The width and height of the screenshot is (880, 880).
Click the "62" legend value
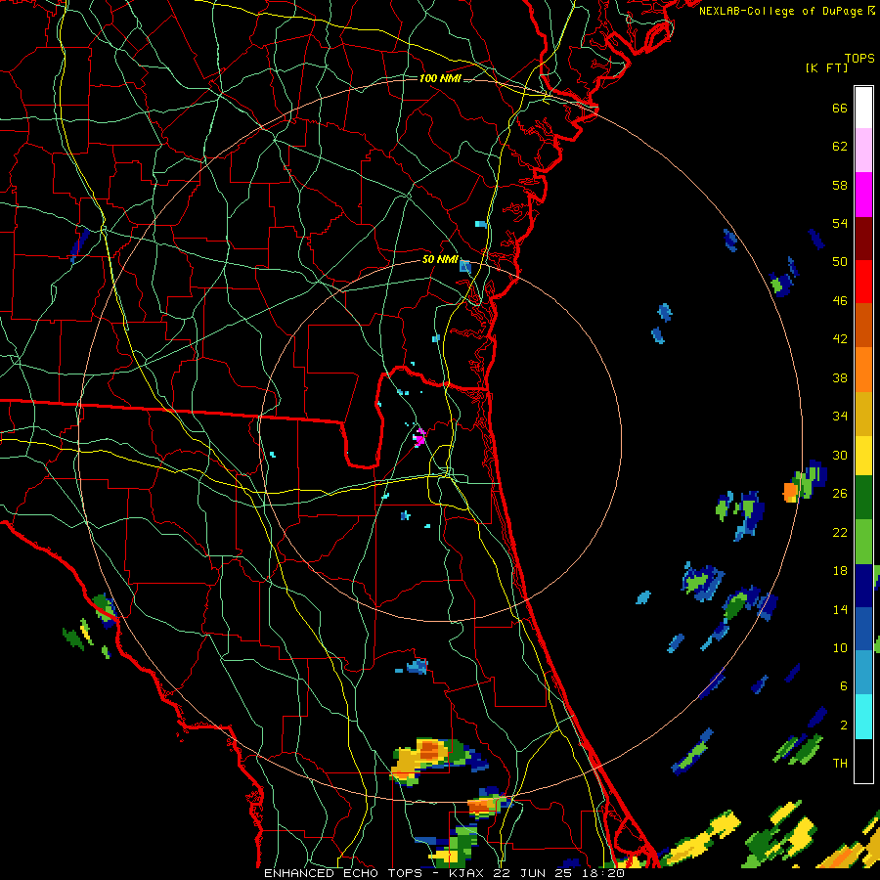point(840,147)
